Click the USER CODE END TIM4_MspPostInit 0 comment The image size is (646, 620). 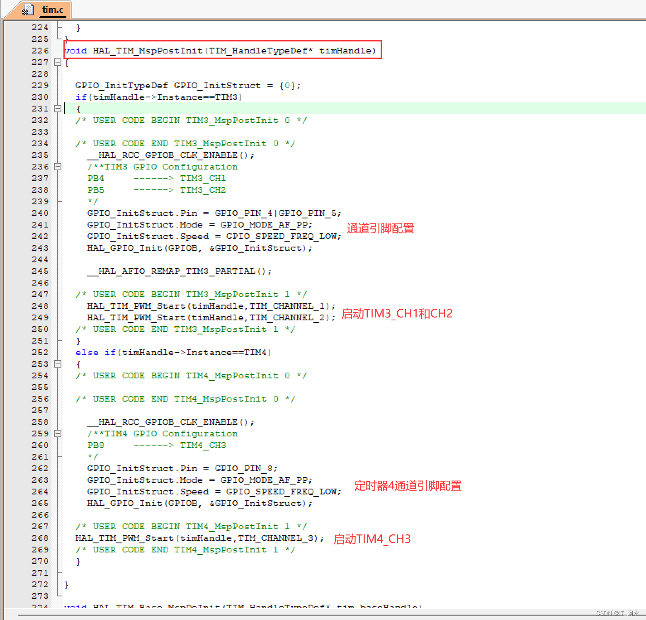[185, 399]
